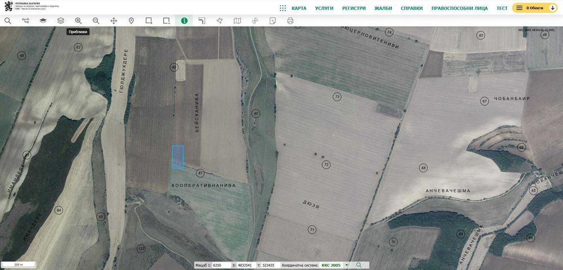Click parcel number 70 marker
The width and height of the screenshot is (563, 270).
click(393, 242)
